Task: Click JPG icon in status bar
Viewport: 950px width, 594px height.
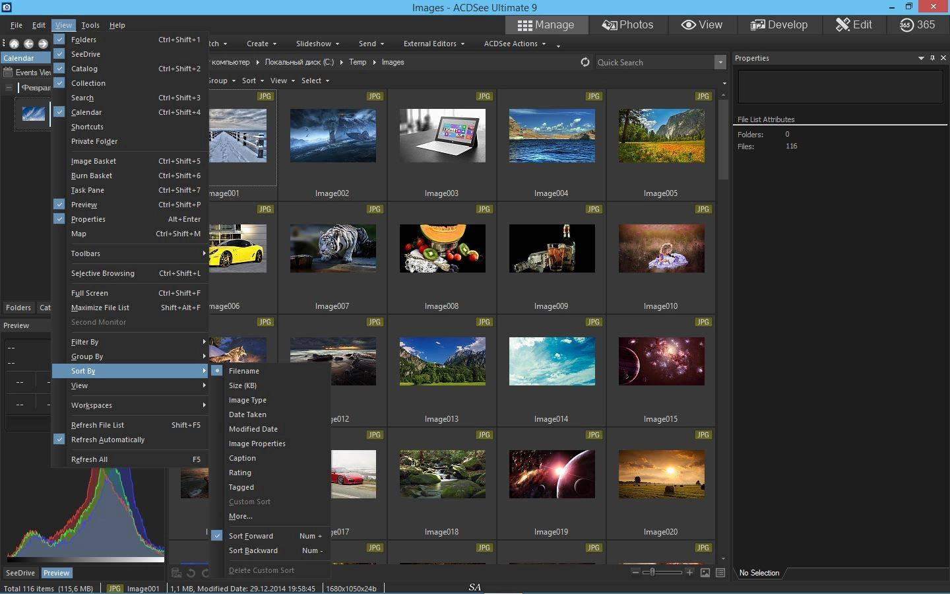Action: pyautogui.click(x=115, y=588)
